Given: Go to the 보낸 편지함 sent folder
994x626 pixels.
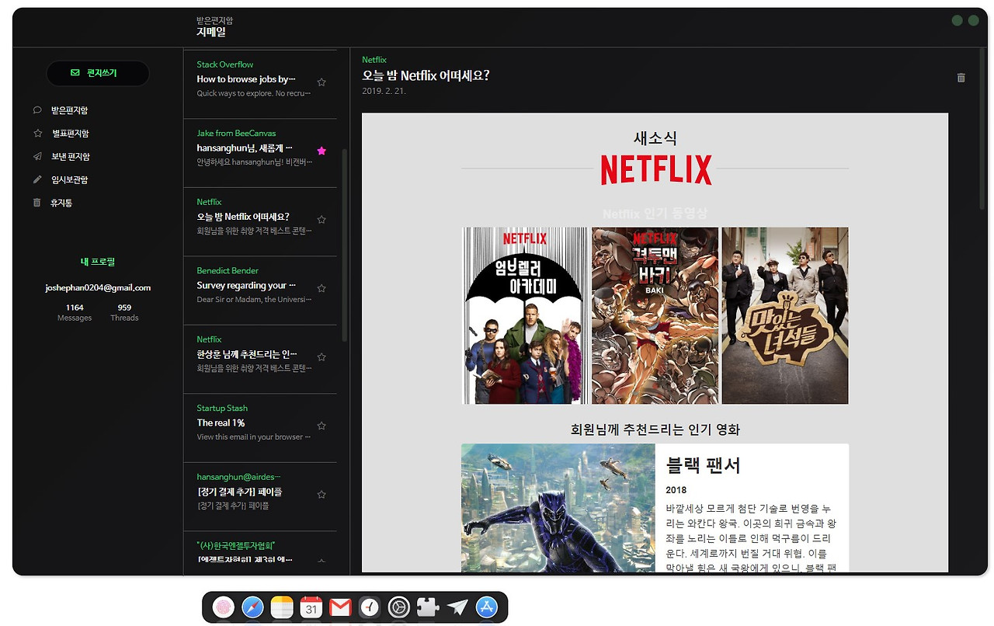Looking at the screenshot, I should click(x=71, y=156).
